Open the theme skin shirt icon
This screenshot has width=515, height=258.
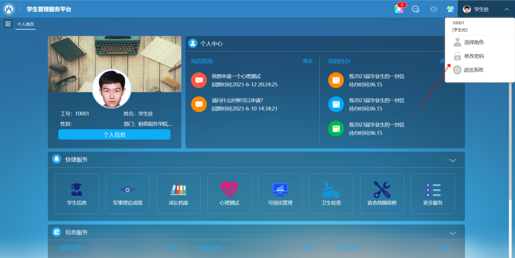pos(450,9)
